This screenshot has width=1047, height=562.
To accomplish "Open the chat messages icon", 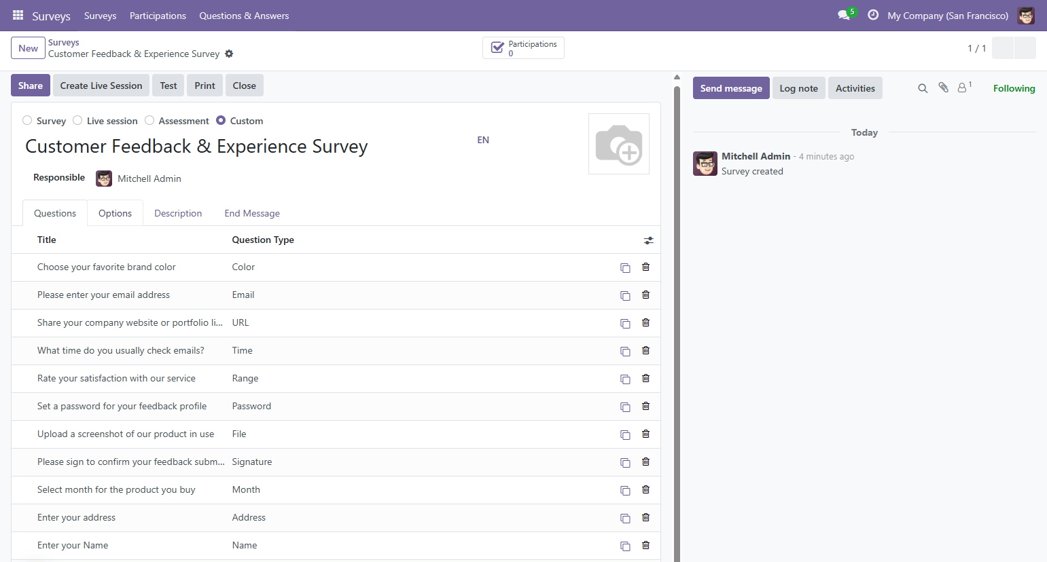I will [844, 15].
